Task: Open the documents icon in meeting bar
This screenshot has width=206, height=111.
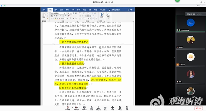Action: coord(120,108)
